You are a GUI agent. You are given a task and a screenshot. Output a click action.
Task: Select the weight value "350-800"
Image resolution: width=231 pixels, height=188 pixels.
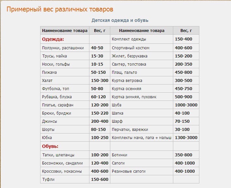pos(183,155)
